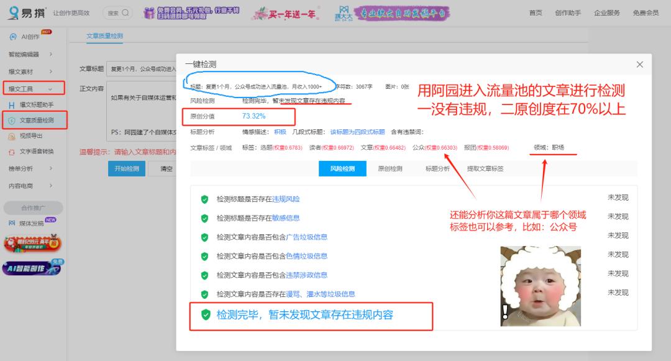Switch to the 标题分析 tab

(x=437, y=169)
